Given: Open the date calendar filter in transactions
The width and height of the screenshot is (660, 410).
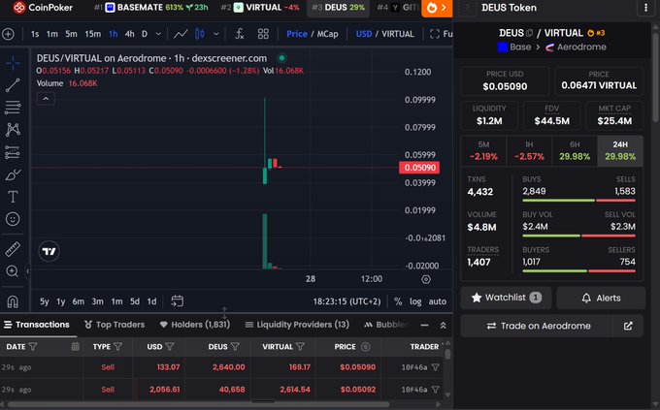Looking at the screenshot, I should (x=76, y=346).
